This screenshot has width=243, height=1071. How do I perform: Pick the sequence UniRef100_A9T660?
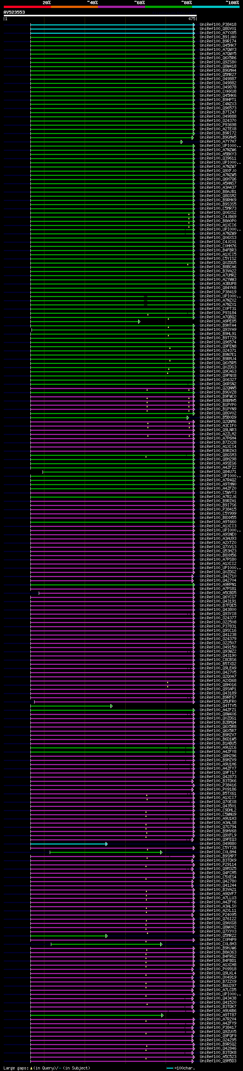tap(218, 522)
